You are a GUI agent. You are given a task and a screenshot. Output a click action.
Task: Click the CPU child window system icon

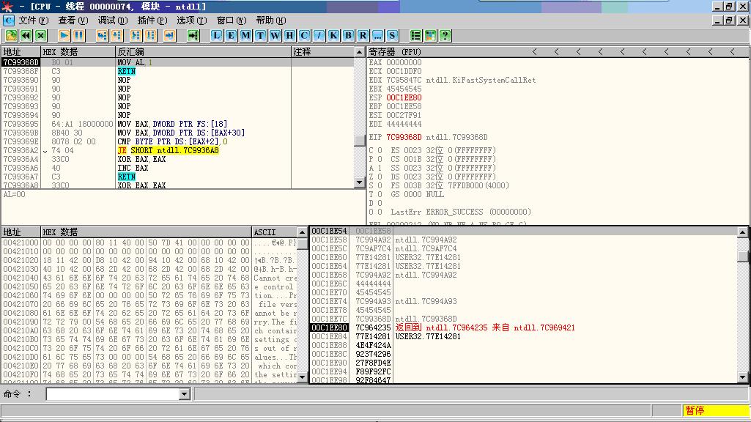point(9,20)
